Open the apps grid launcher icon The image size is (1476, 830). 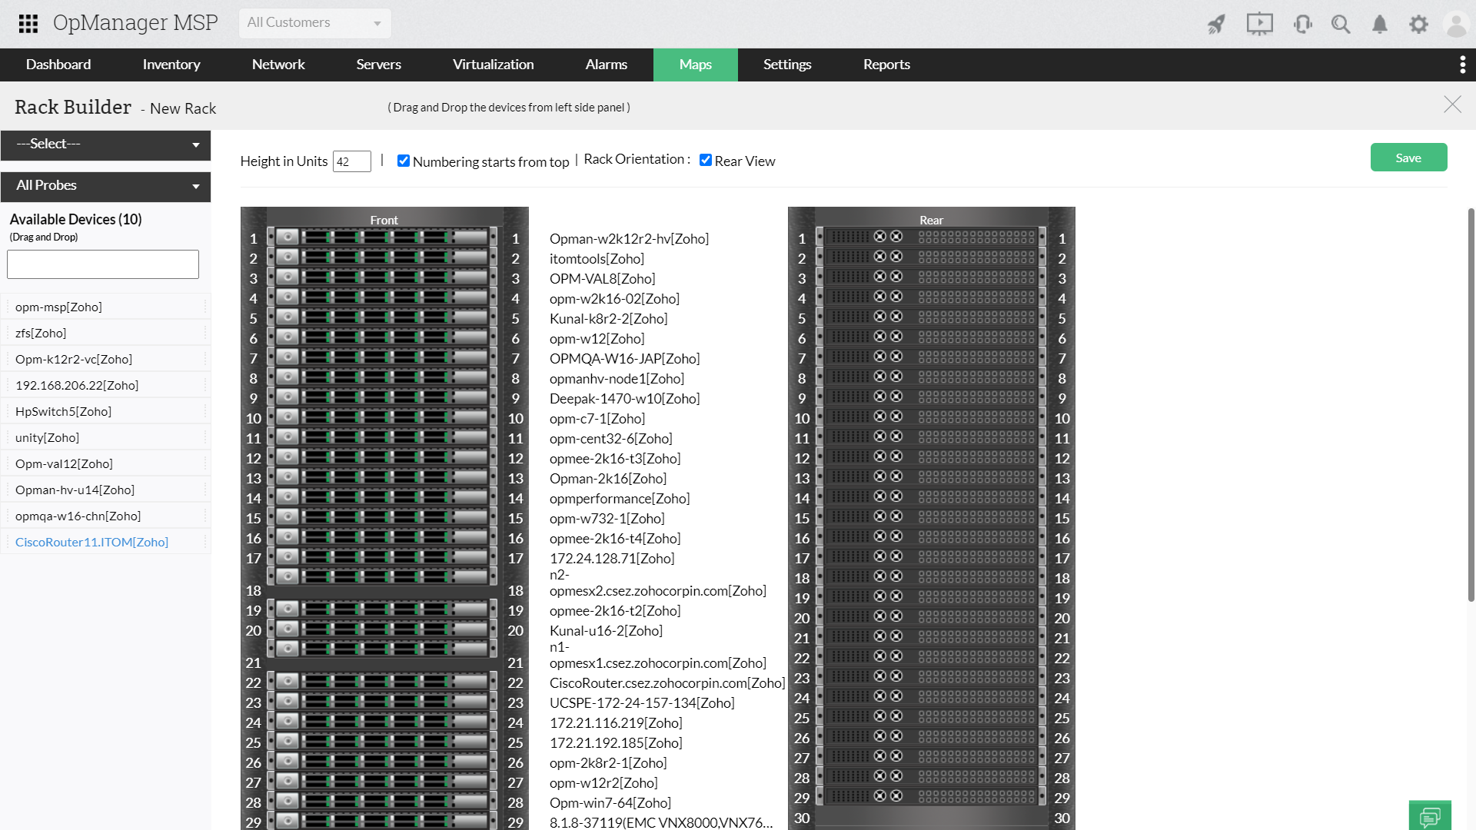pos(28,24)
